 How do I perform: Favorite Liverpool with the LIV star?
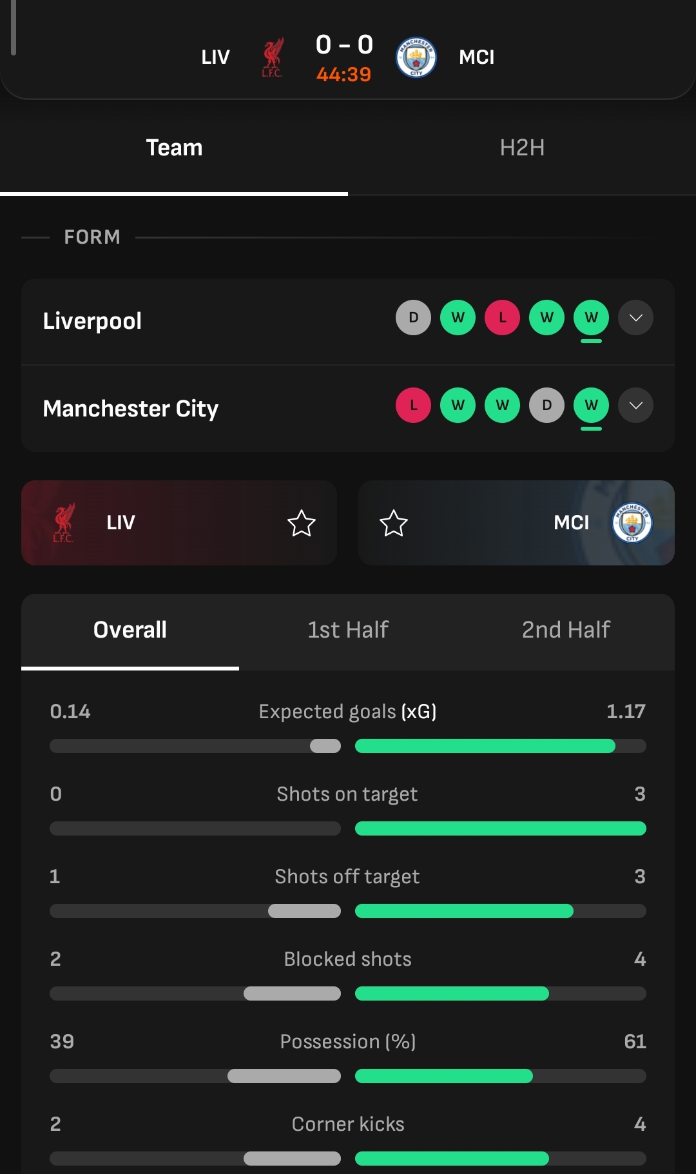[x=301, y=523]
